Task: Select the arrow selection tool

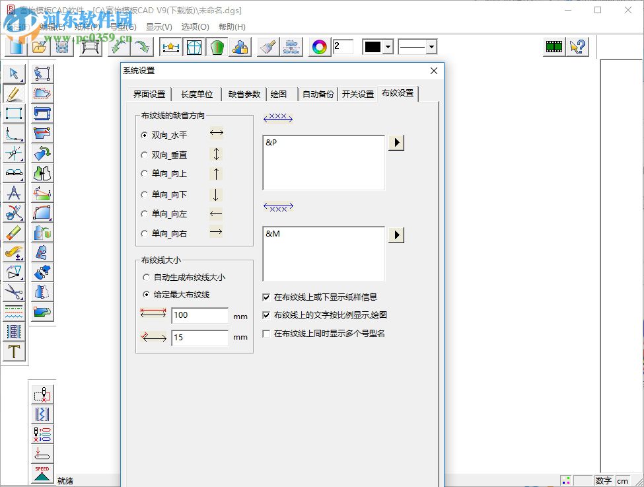Action: 15,73
